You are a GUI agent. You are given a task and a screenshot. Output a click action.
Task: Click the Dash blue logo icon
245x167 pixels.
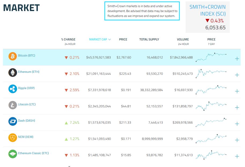tap(13, 122)
